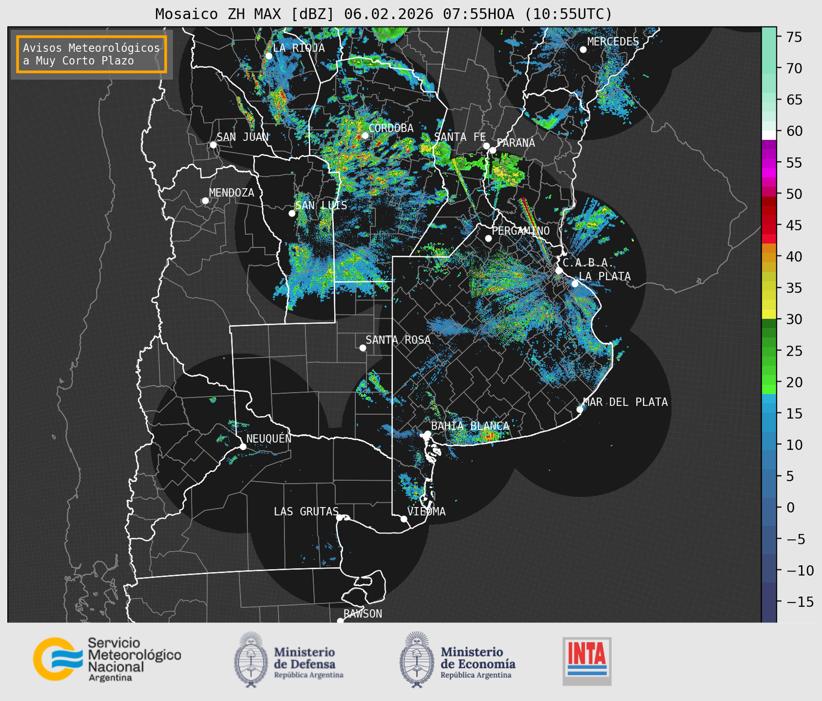This screenshot has height=701, width=822.
Task: Click the red echo core east of Bahía Blanca
Action: (x=489, y=435)
